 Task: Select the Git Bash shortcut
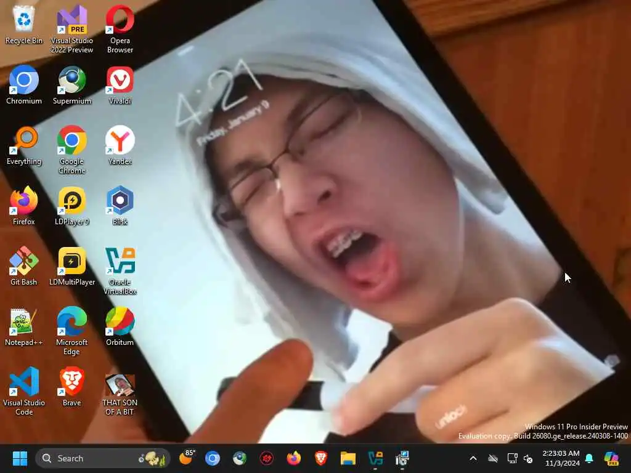point(24,266)
